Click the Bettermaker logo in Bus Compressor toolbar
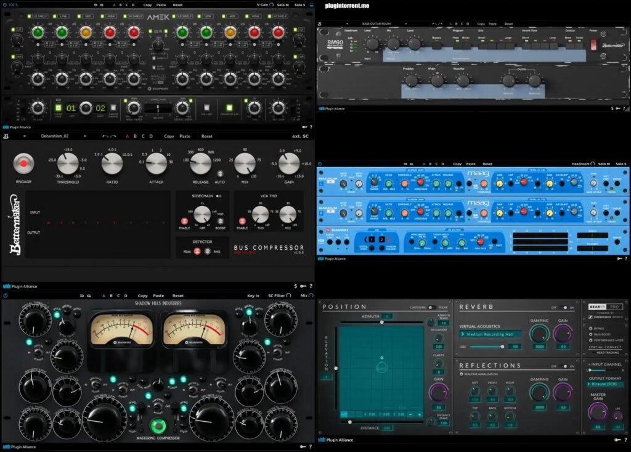This screenshot has width=631, height=452. tap(6, 136)
